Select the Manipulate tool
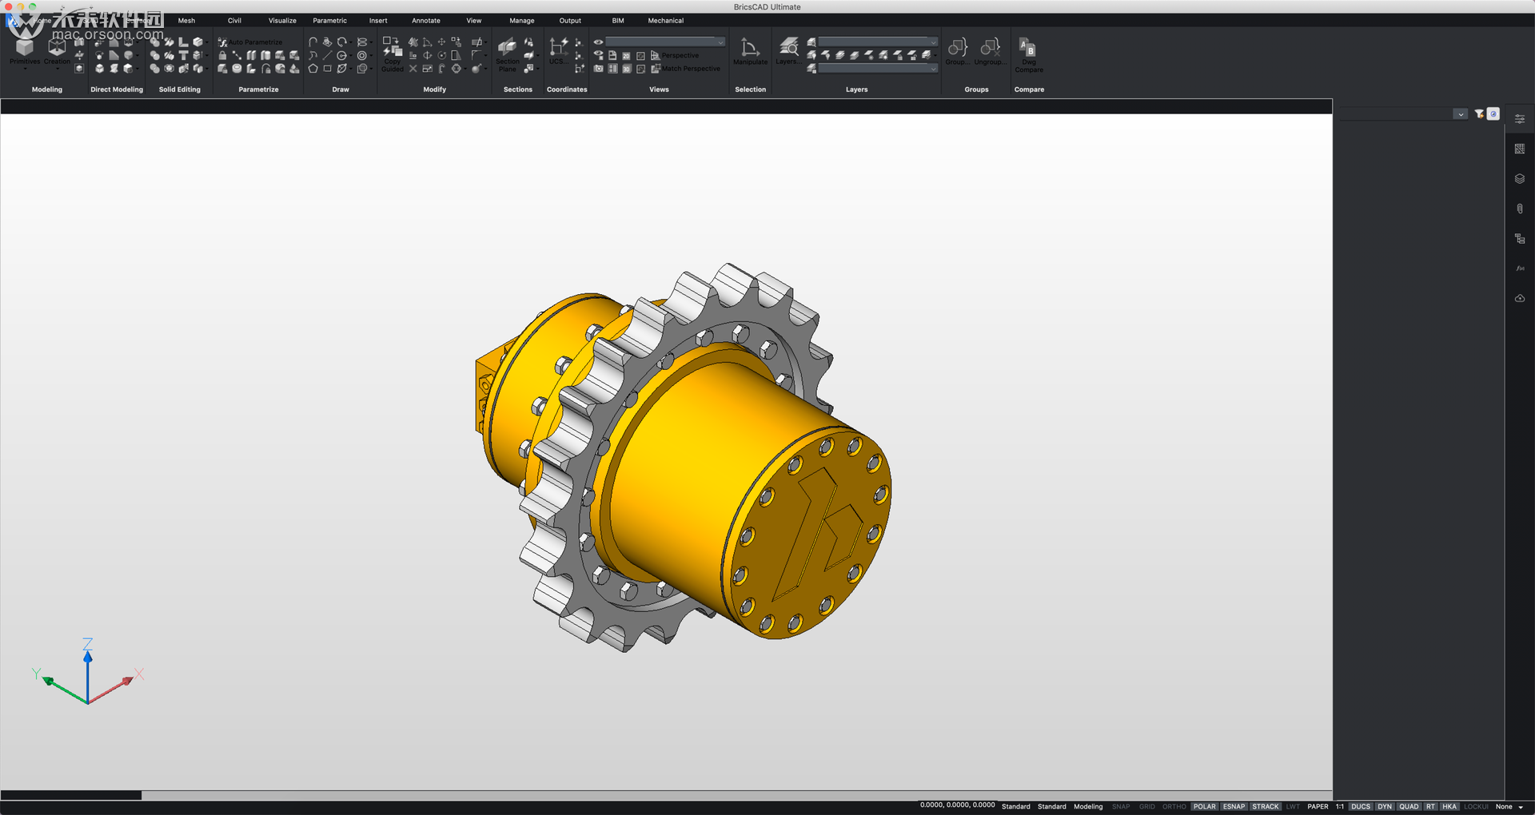The height and width of the screenshot is (815, 1535). [x=750, y=51]
